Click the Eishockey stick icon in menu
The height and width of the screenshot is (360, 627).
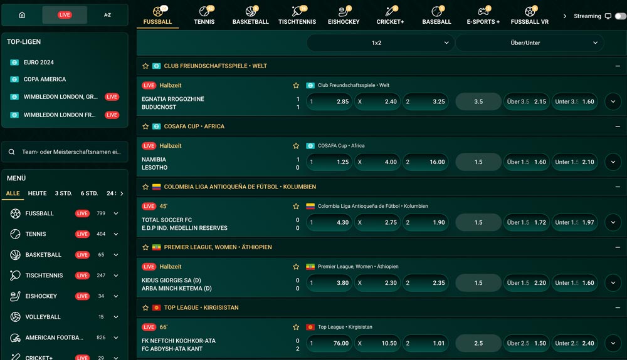(15, 296)
